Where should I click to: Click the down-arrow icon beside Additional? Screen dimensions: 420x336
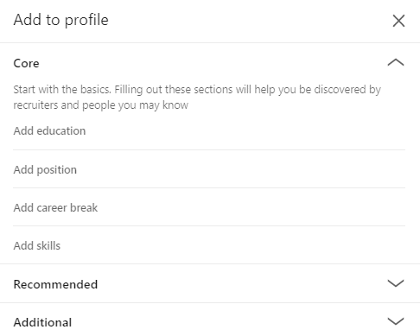pyautogui.click(x=396, y=321)
